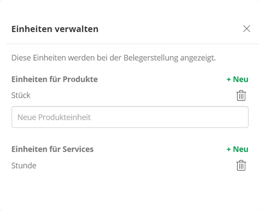Click the Belegerstellung description text
The height and width of the screenshot is (211, 259).
coord(113,58)
